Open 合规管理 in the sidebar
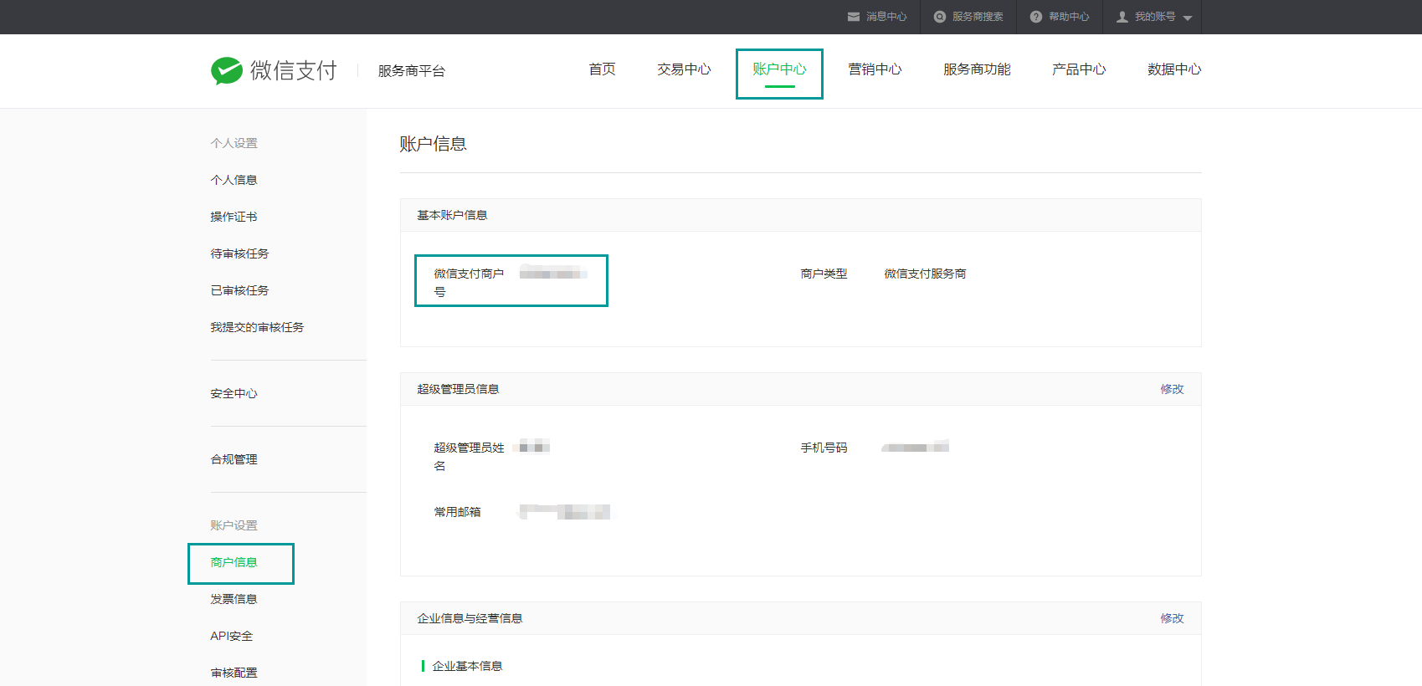Screen dimensions: 1422x686 pyautogui.click(x=234, y=459)
